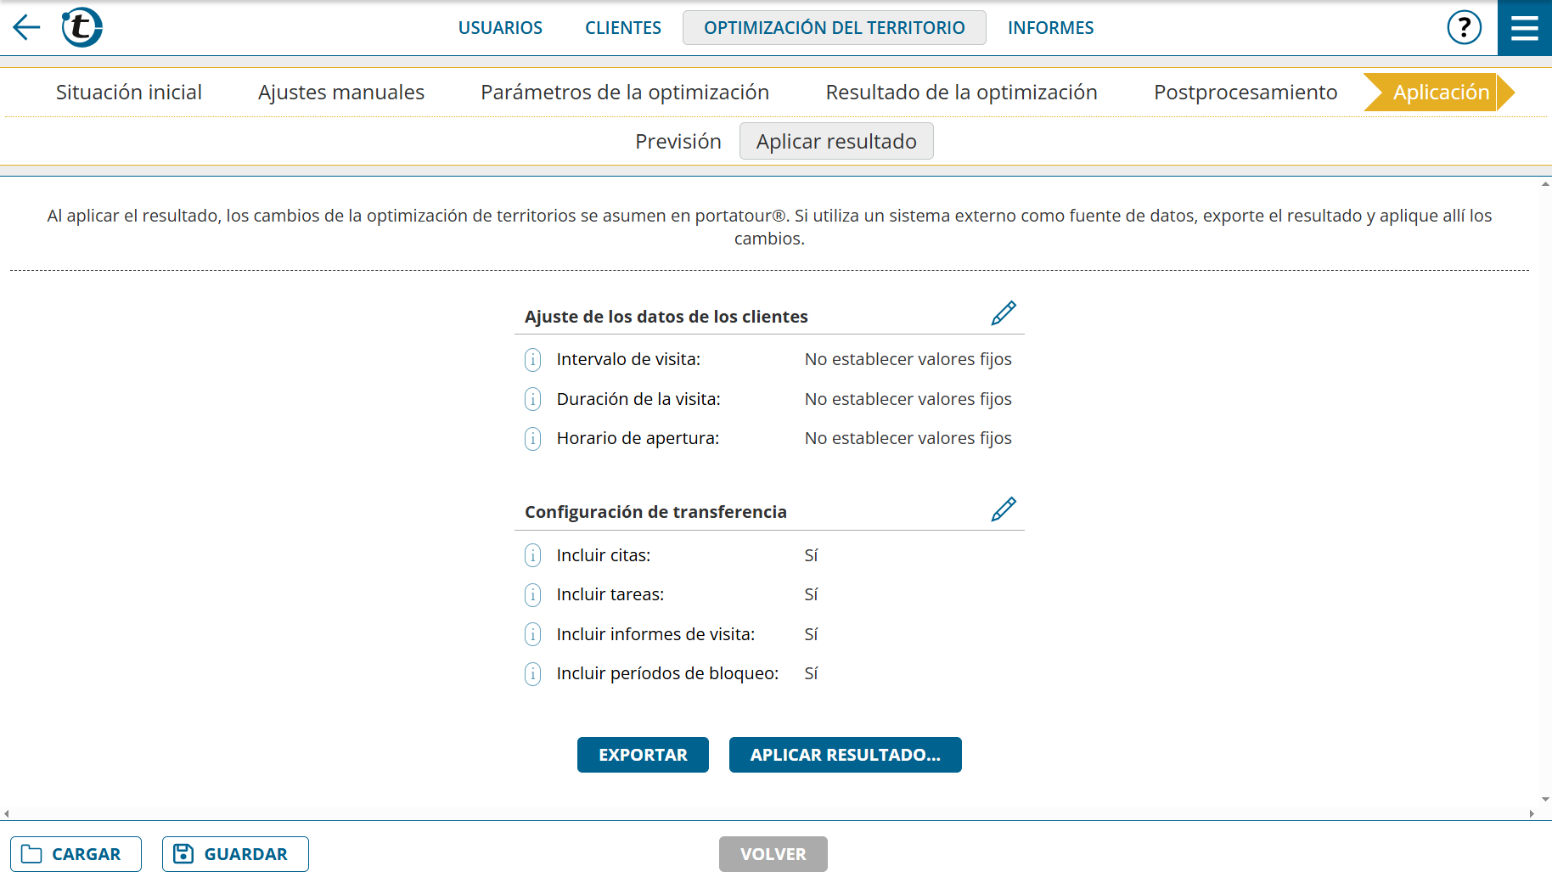Show info for Incluir citas
The height and width of the screenshot is (883, 1552).
(x=532, y=555)
